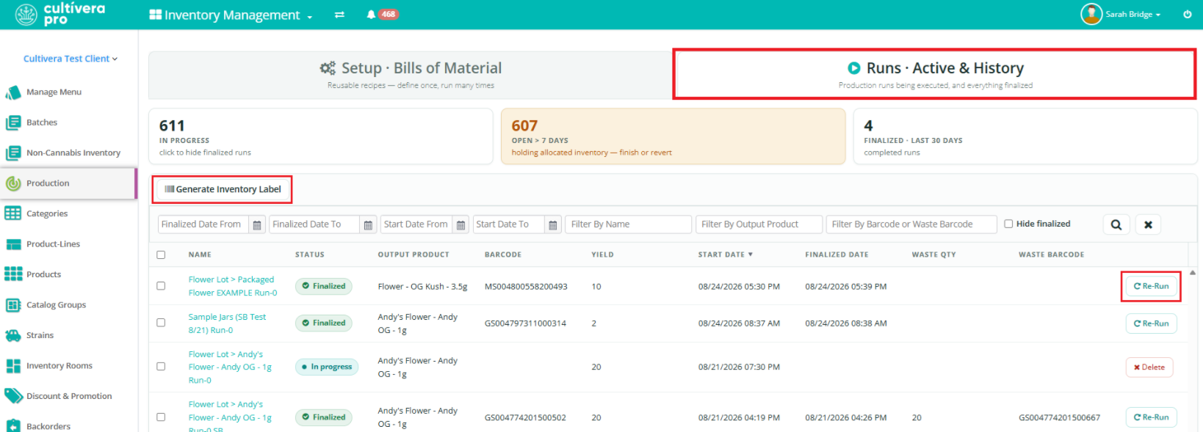Click finalized date 08/24/2026 05:39 PM

click(846, 287)
